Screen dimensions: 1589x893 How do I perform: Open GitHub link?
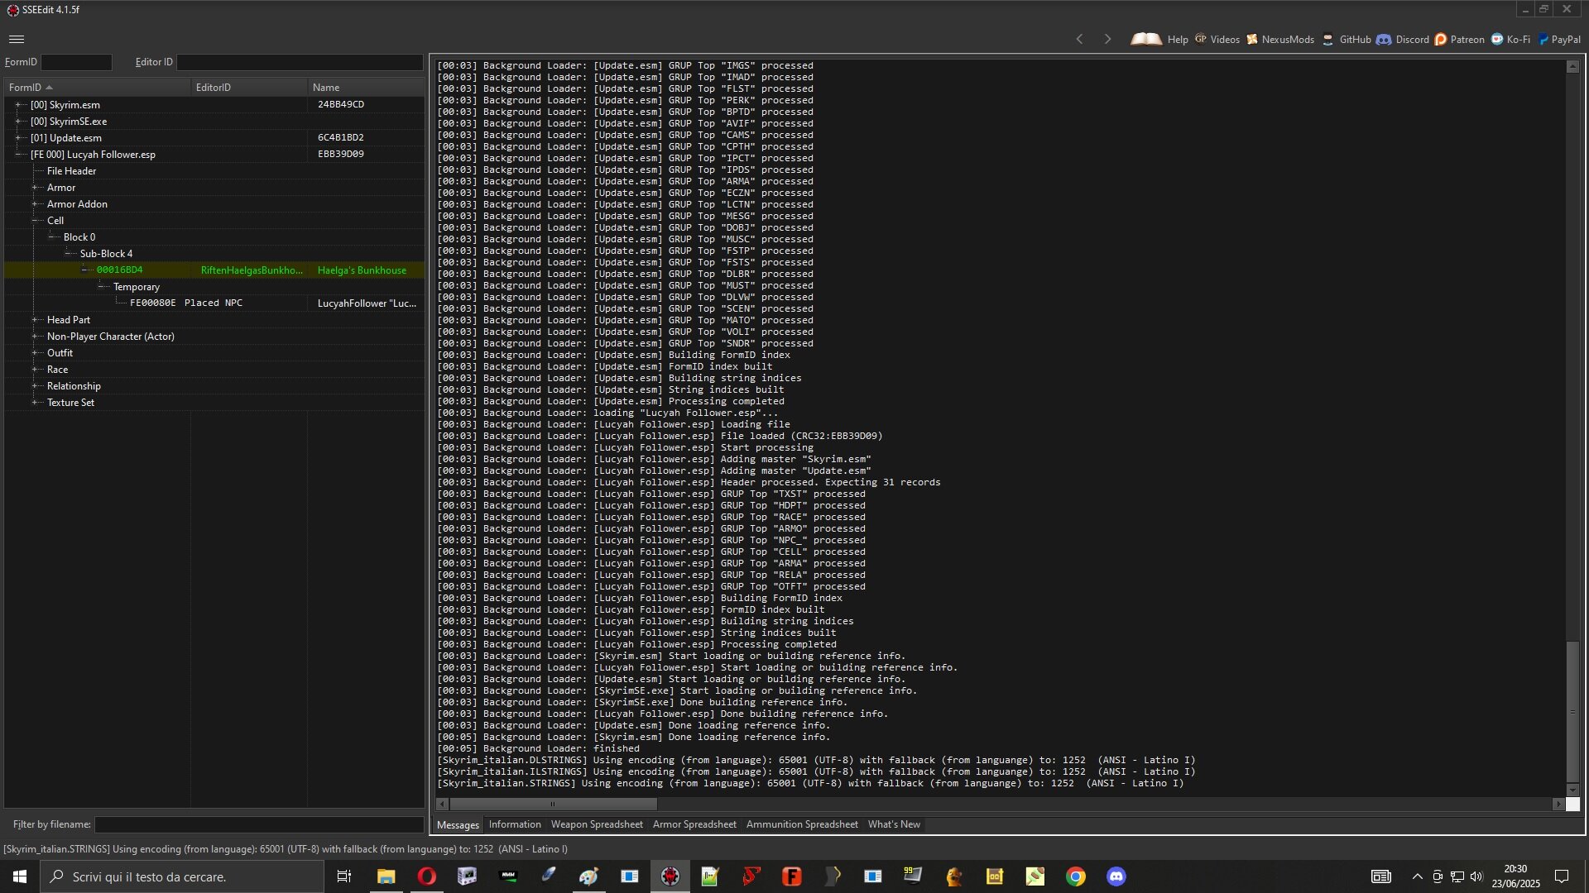click(x=1347, y=39)
